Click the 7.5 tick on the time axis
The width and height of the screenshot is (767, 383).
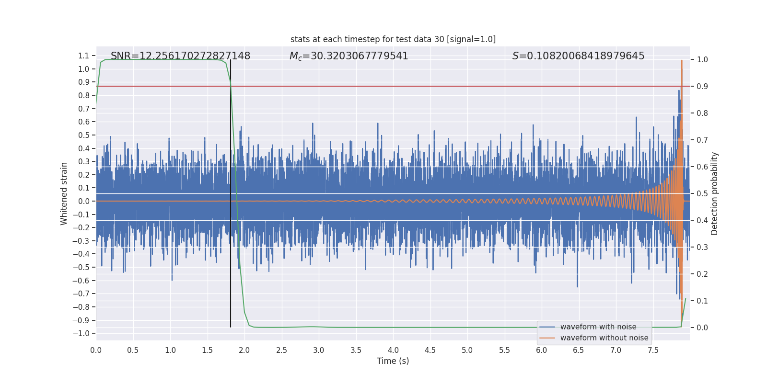point(653,350)
